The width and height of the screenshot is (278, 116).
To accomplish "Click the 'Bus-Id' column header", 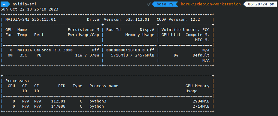I will click(x=113, y=30).
